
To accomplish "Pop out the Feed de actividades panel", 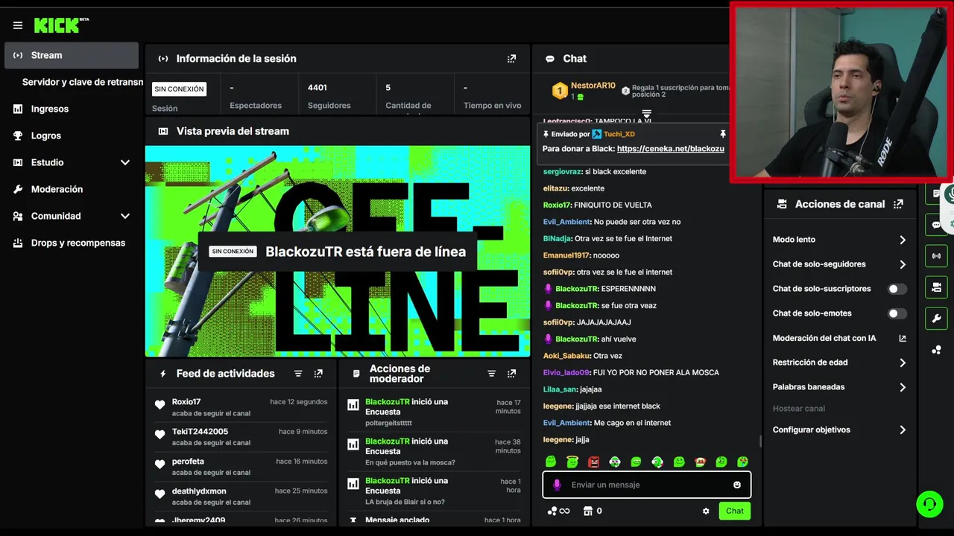I will 318,374.
